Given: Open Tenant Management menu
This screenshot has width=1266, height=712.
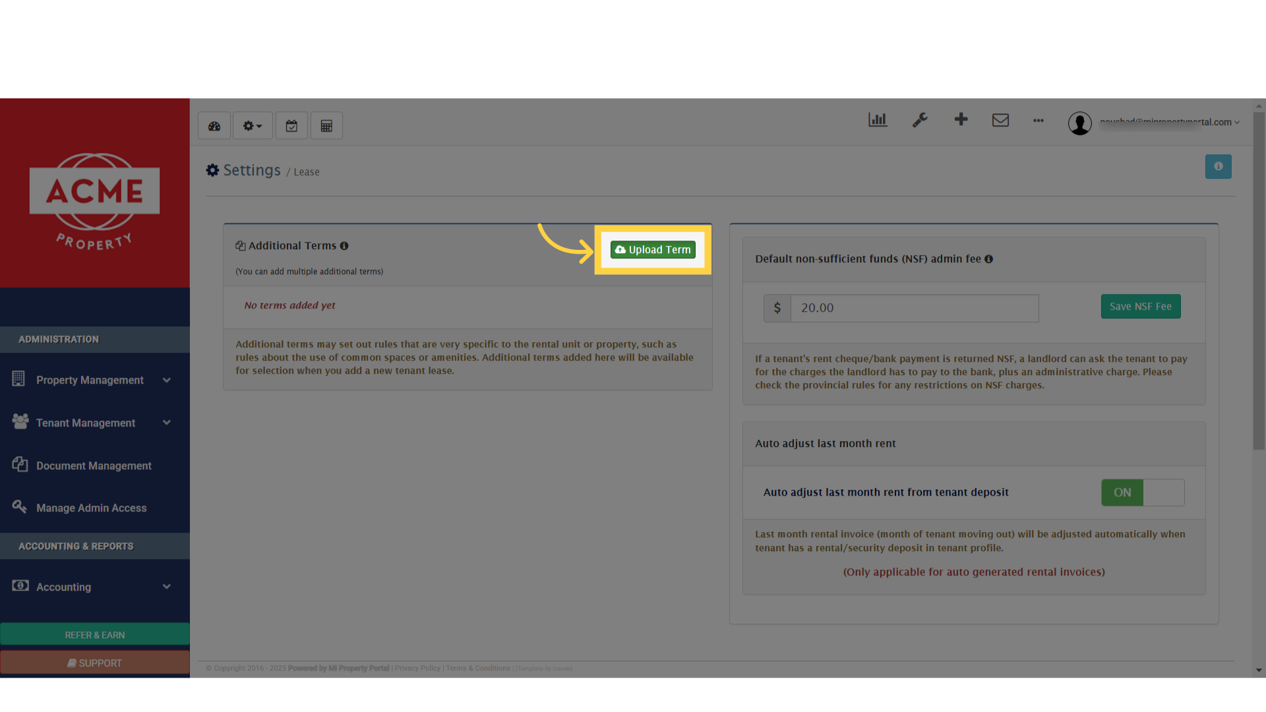Looking at the screenshot, I should [x=86, y=423].
